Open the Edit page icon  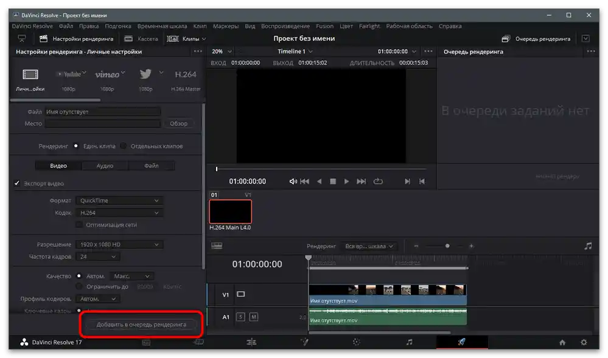251,342
